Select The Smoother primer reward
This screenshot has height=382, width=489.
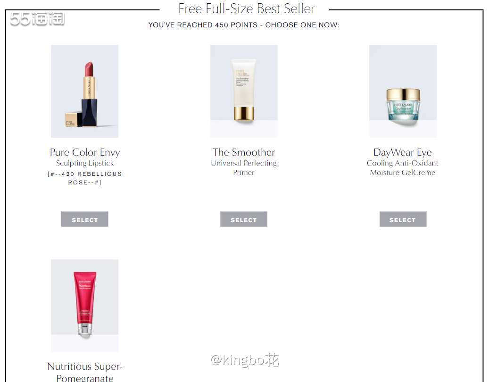coord(244,219)
